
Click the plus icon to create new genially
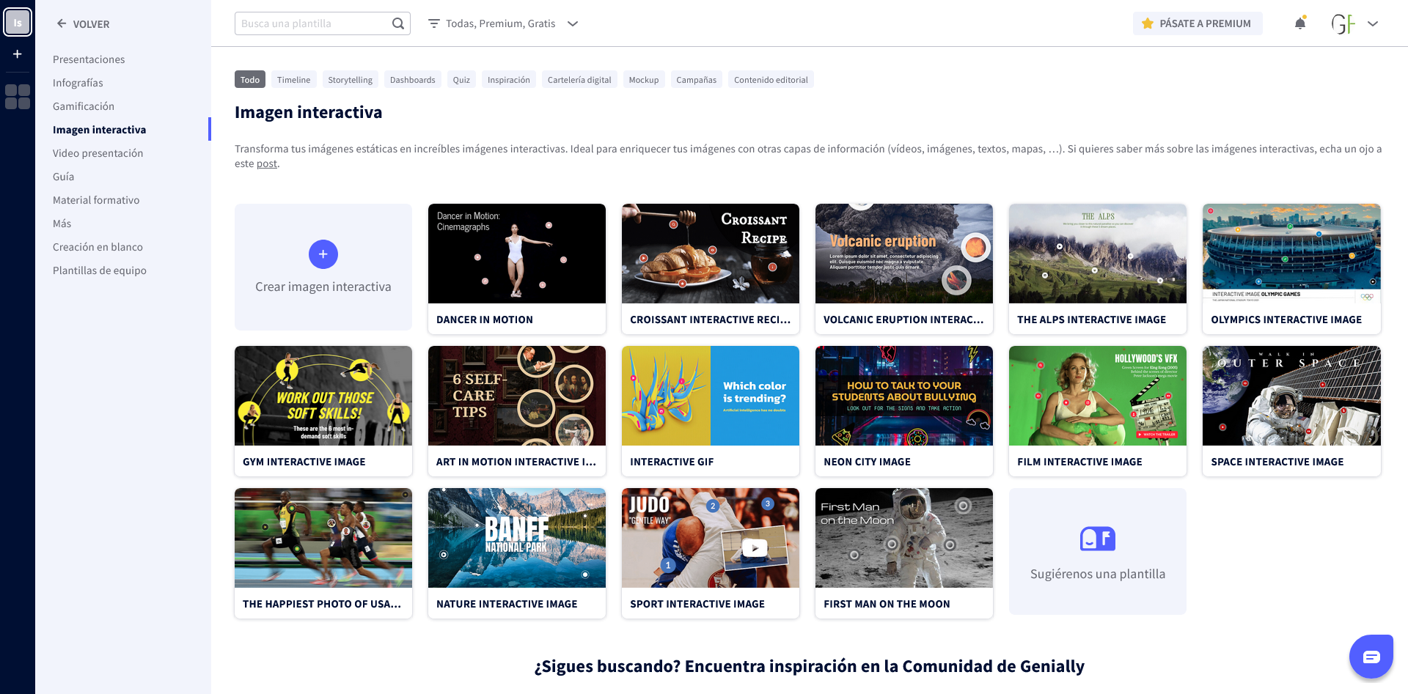(x=17, y=53)
